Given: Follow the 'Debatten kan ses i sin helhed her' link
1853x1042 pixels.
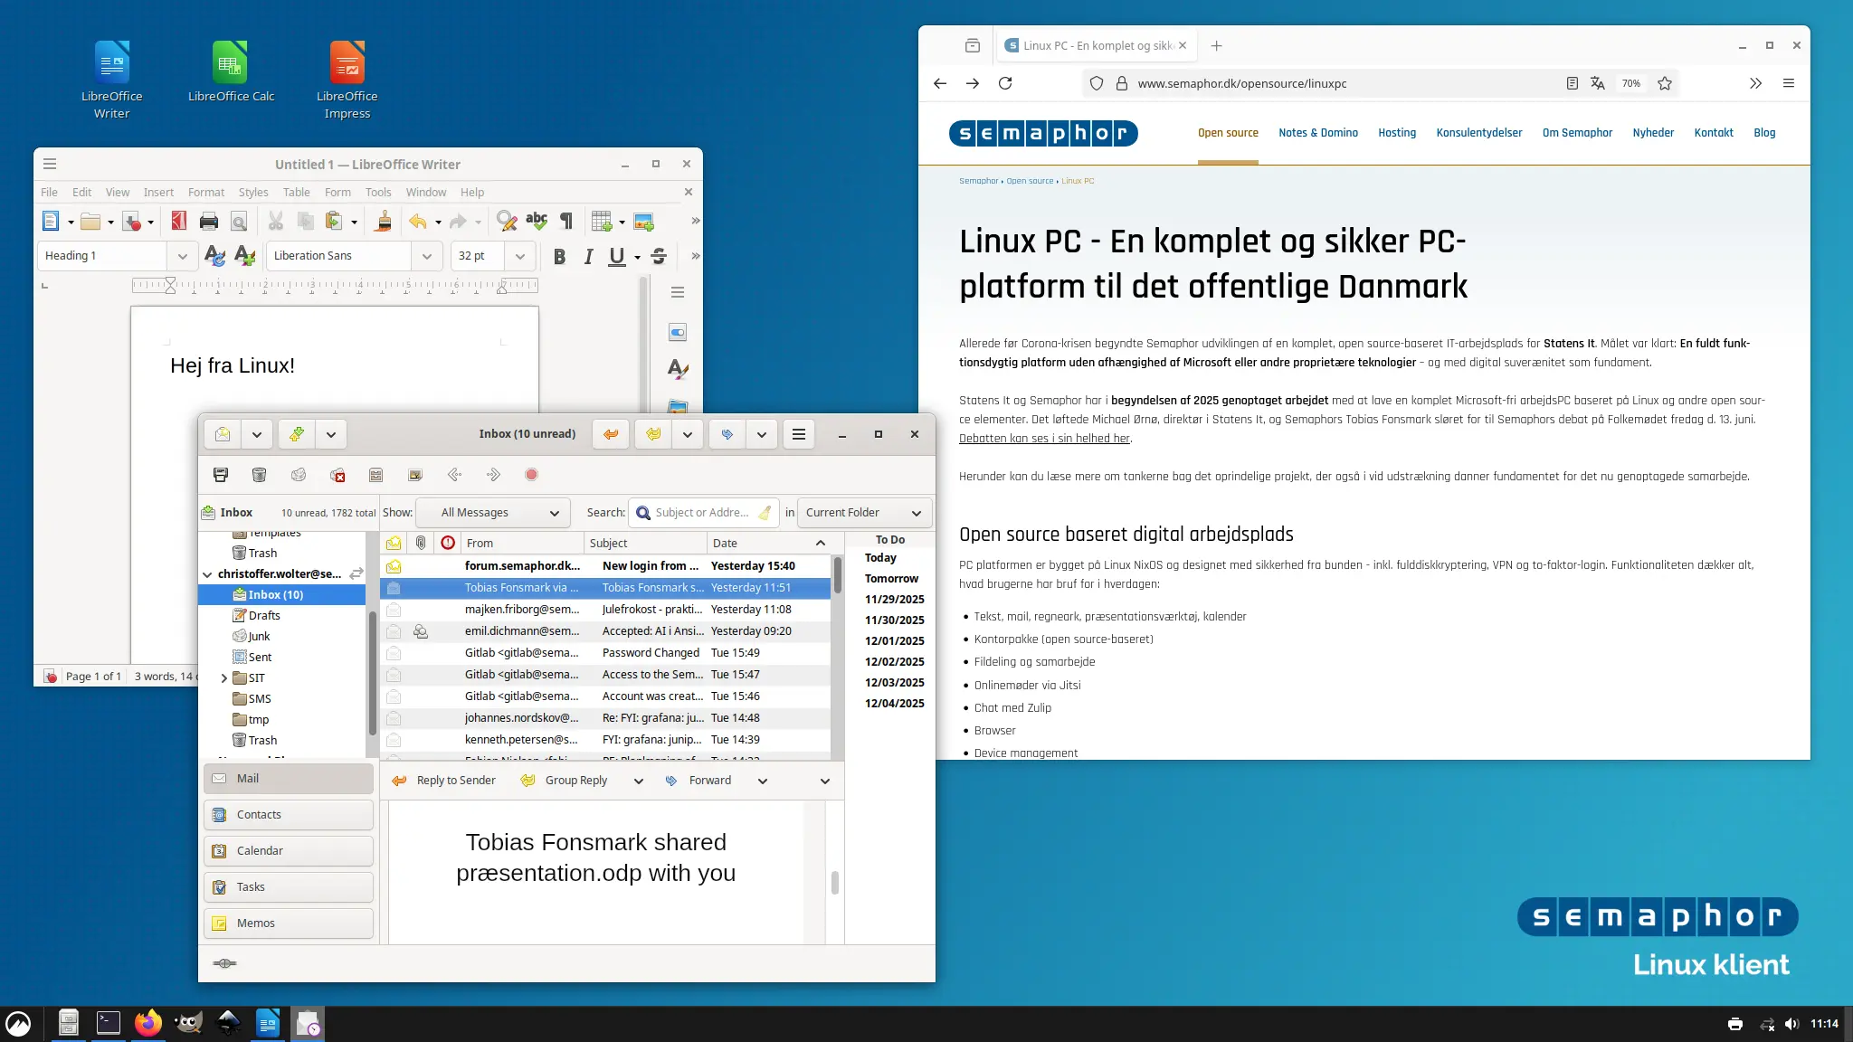Looking at the screenshot, I should (x=1044, y=439).
